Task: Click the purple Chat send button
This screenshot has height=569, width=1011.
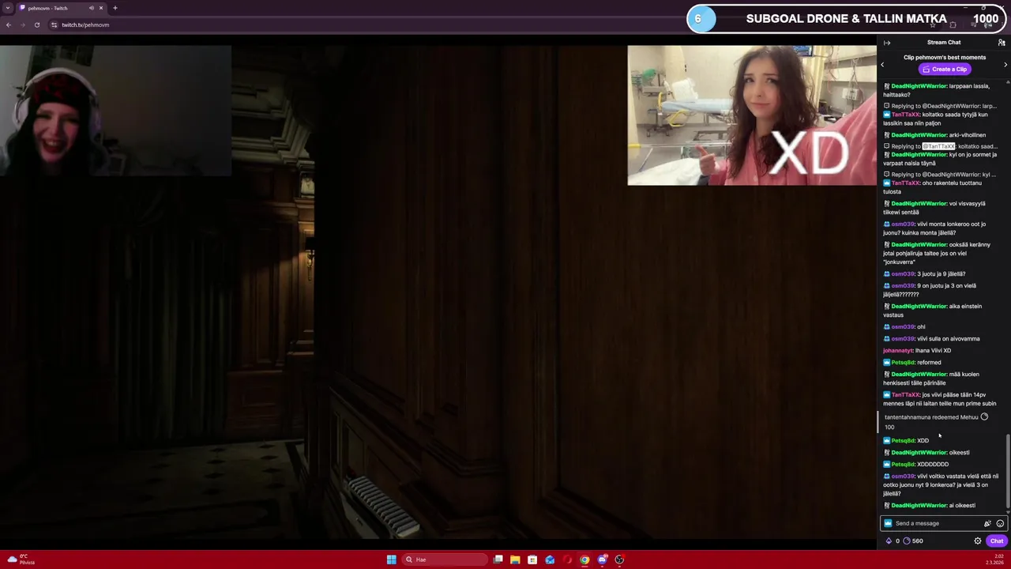Action: click(x=997, y=541)
